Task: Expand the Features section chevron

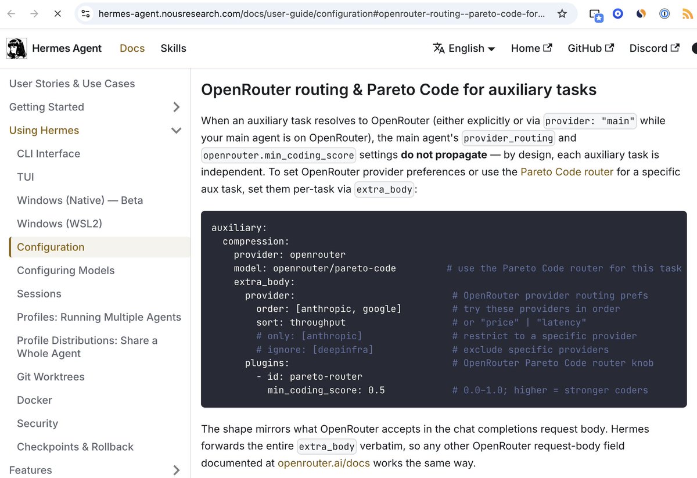Action: click(x=177, y=470)
